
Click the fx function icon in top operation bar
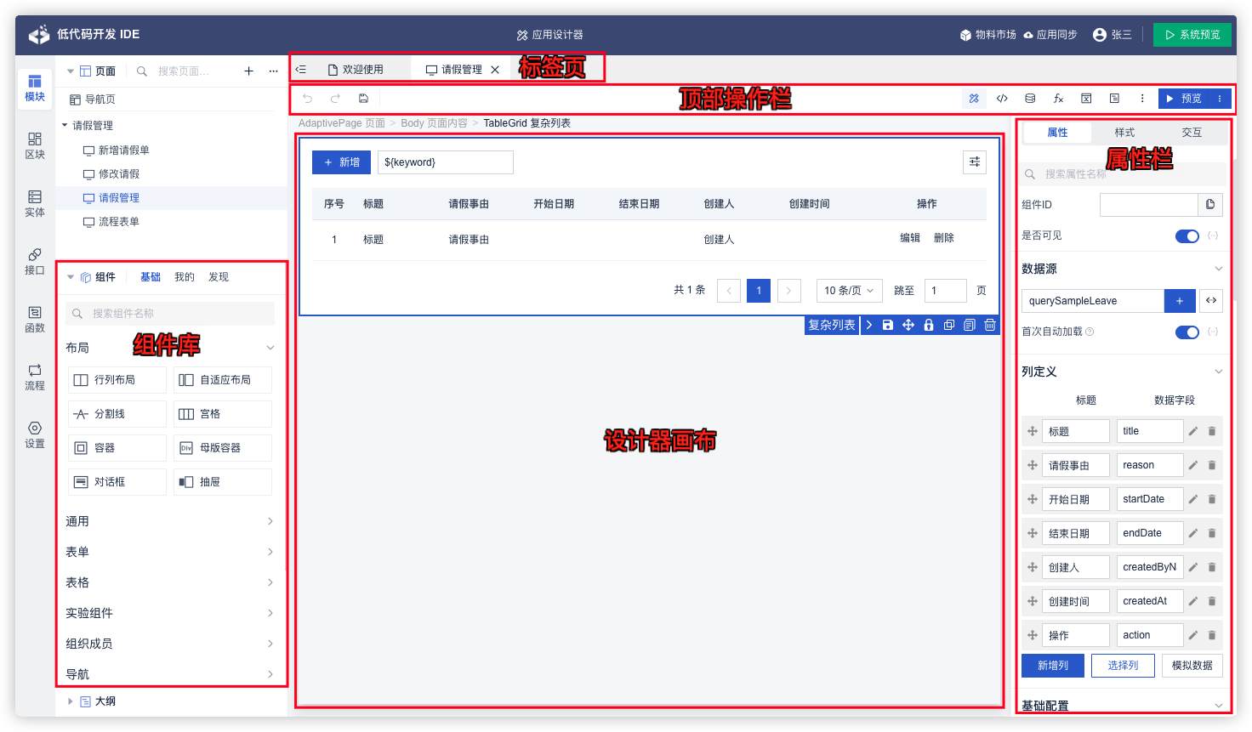pos(1058,98)
